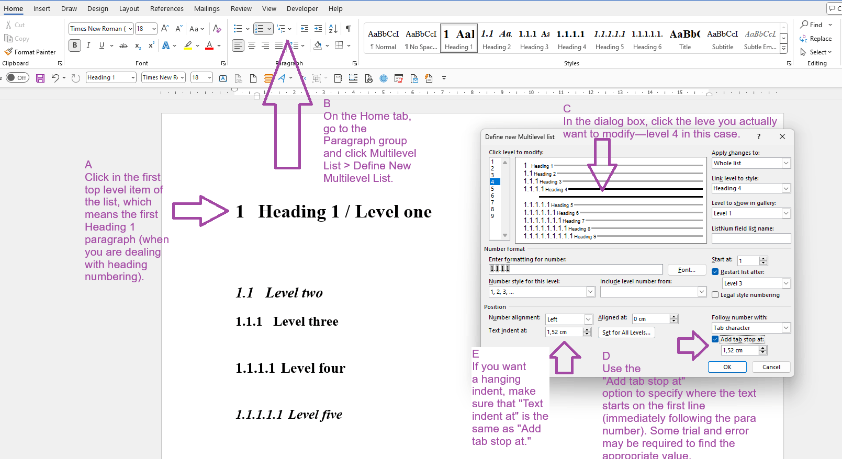
Task: Toggle the AutoSave Off switch
Action: tap(17, 78)
